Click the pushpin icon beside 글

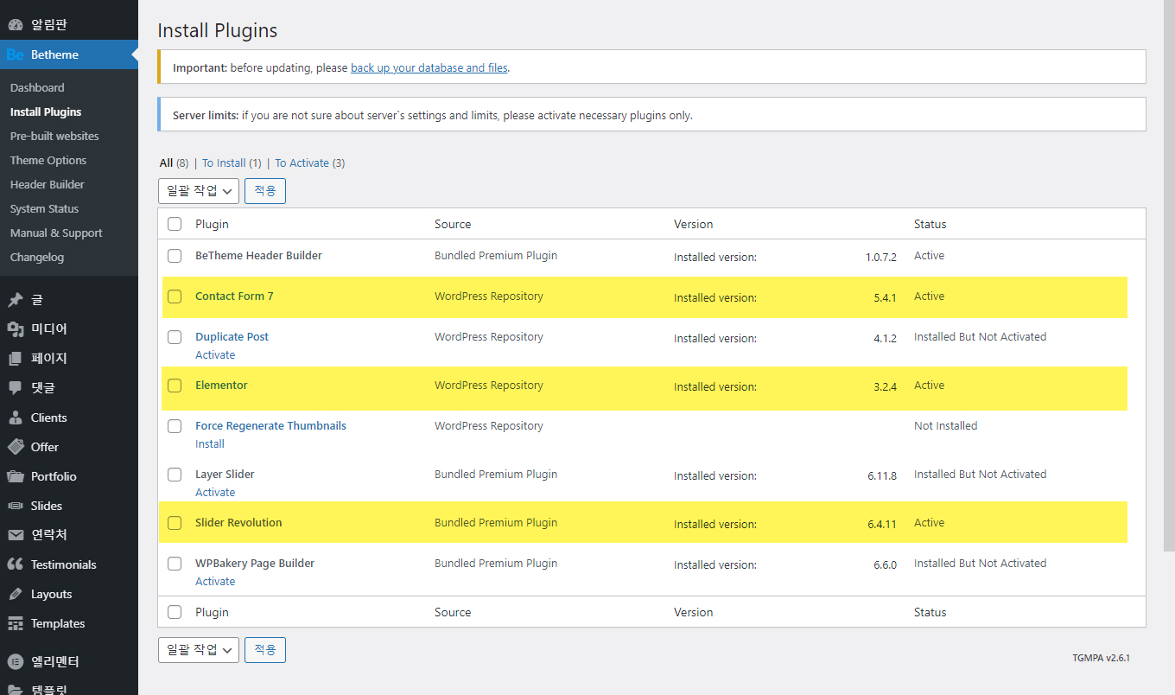click(16, 300)
